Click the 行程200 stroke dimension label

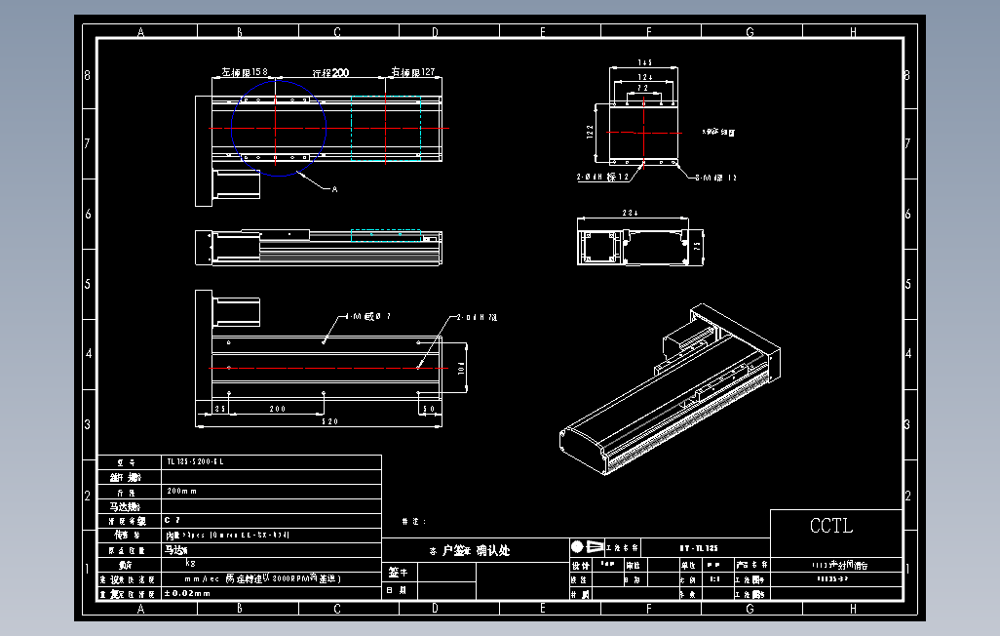(331, 73)
